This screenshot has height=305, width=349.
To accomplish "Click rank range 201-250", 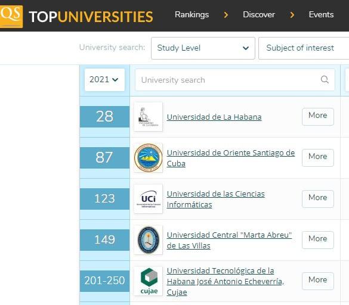I will [x=104, y=281].
